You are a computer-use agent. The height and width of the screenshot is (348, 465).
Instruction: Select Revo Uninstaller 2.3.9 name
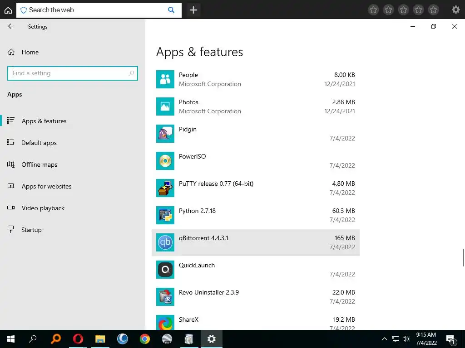(209, 293)
